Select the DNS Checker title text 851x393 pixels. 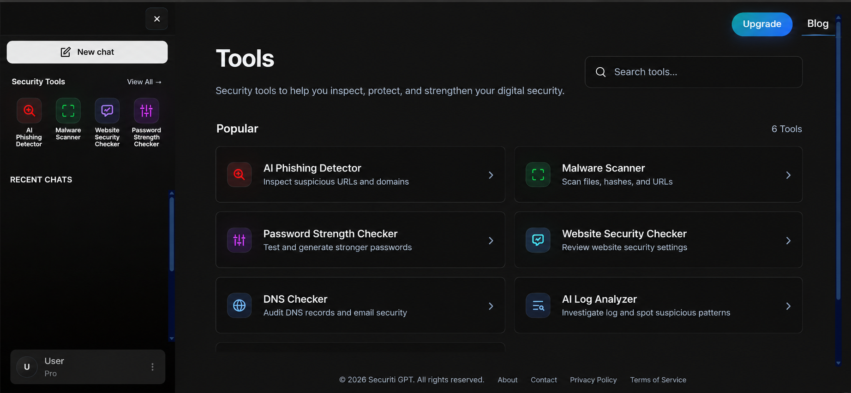tap(295, 299)
